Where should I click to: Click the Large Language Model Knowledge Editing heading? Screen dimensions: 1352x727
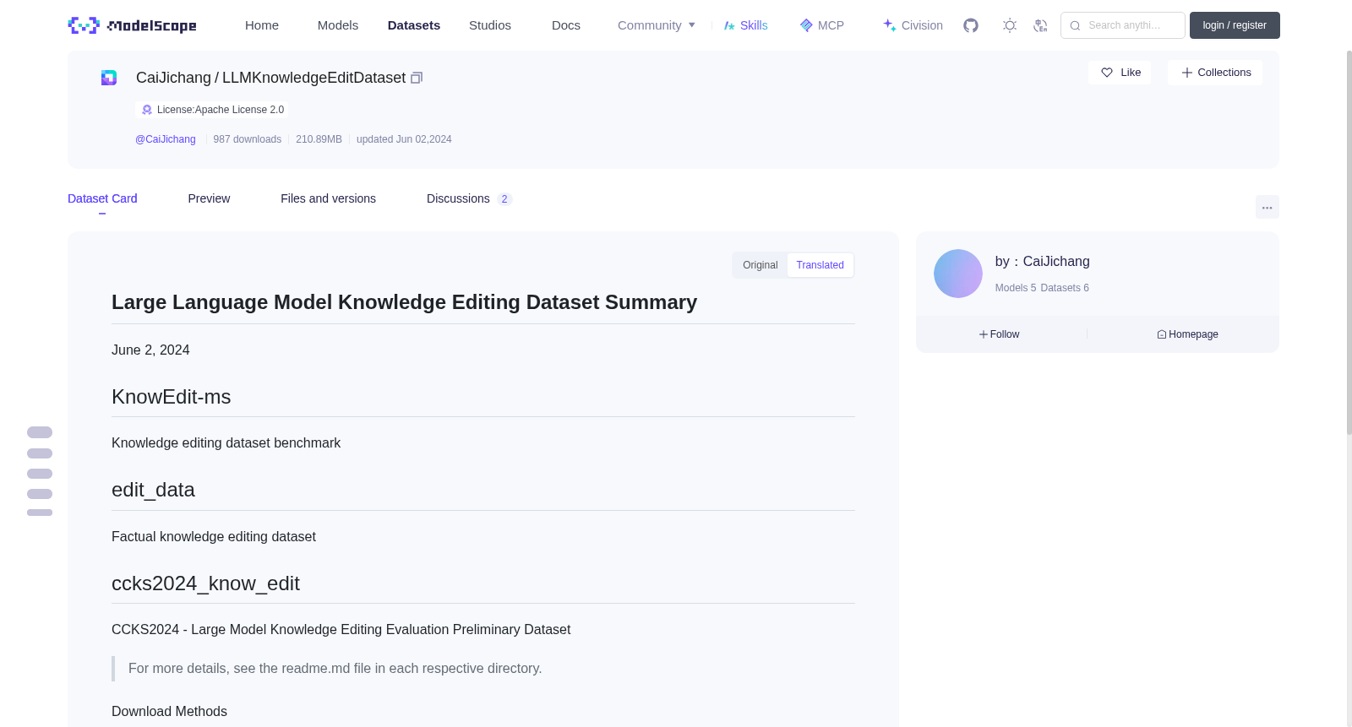(x=404, y=302)
